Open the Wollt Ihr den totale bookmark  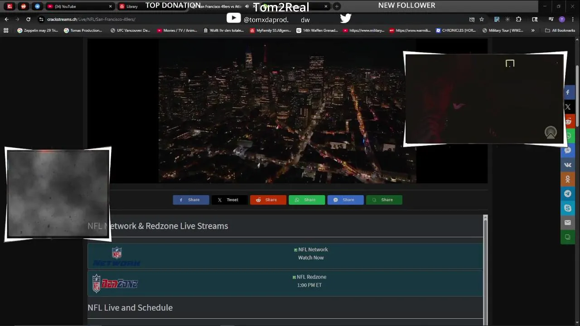point(223,30)
